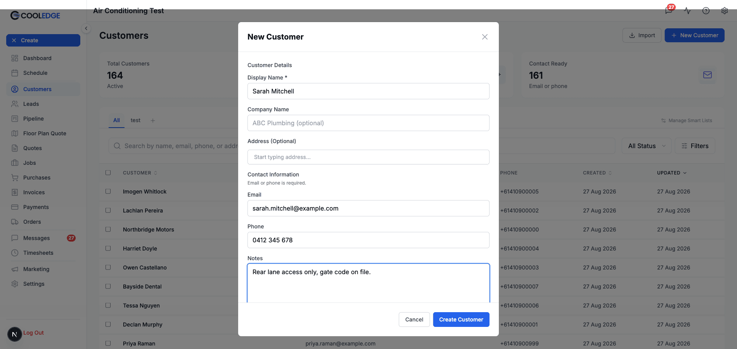Click the Create Customer button
Screen dimensions: 737x349
coord(461,320)
